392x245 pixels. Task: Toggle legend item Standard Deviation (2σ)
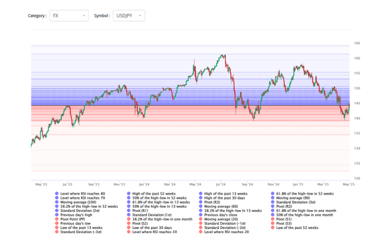click(77, 211)
